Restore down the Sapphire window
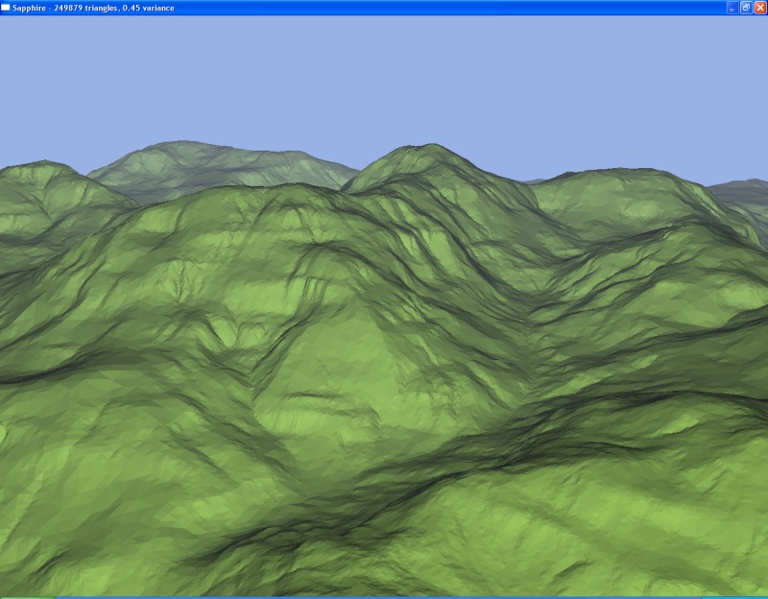The height and width of the screenshot is (599, 768). [746, 7]
